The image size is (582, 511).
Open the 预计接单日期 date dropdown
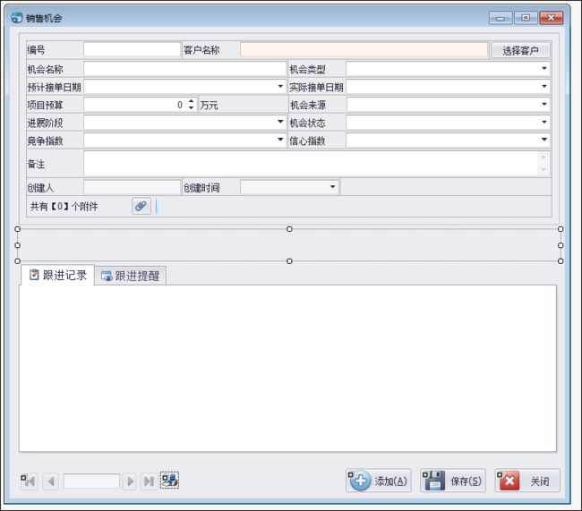click(280, 87)
